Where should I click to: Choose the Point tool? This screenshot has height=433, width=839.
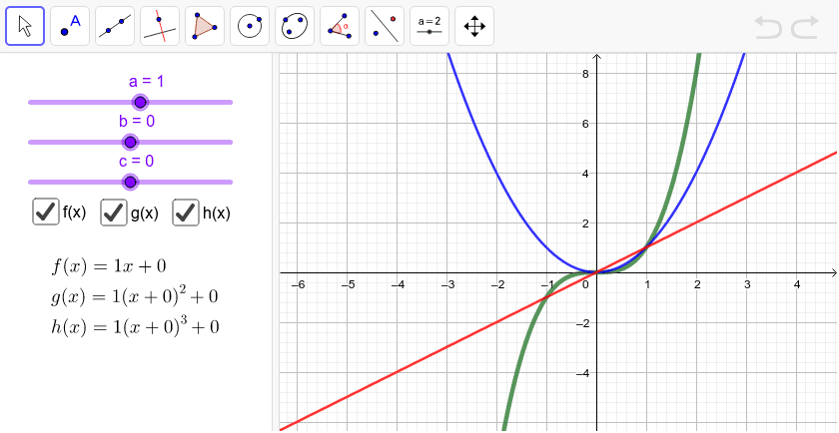click(x=70, y=26)
